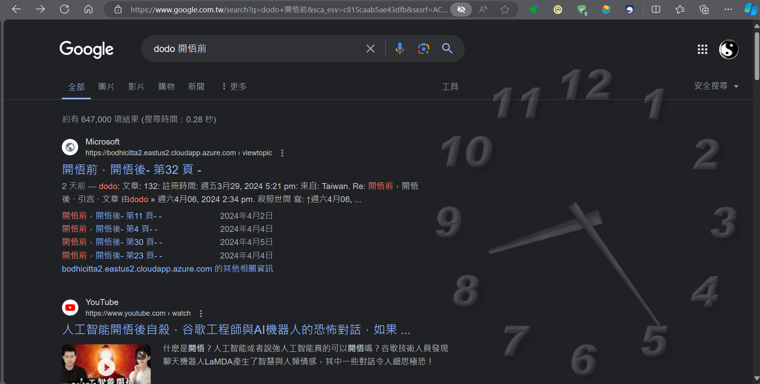Open the browser settings and more menu
This screenshot has width=760, height=384.
click(728, 9)
